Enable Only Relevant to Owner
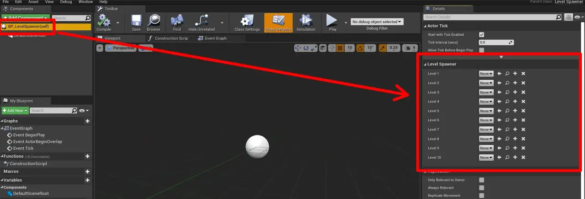Image resolution: width=585 pixels, height=199 pixels. pyautogui.click(x=481, y=180)
